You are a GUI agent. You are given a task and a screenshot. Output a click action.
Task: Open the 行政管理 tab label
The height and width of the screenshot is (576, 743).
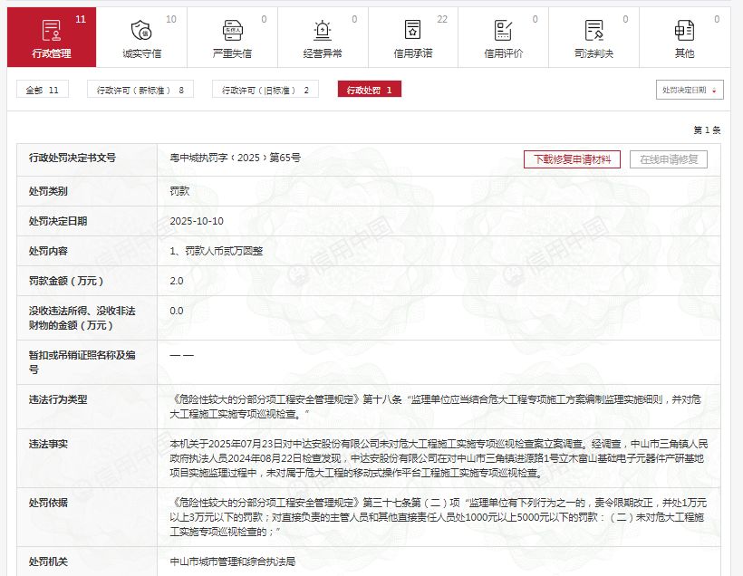(x=52, y=53)
